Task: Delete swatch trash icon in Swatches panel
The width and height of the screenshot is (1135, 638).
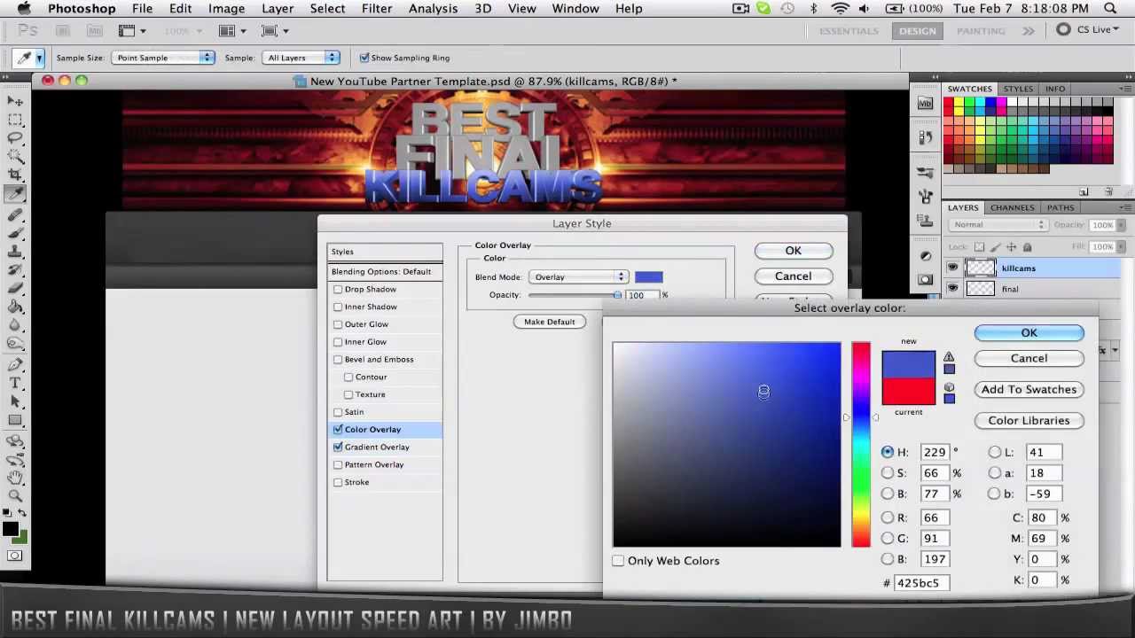Action: click(x=1108, y=192)
